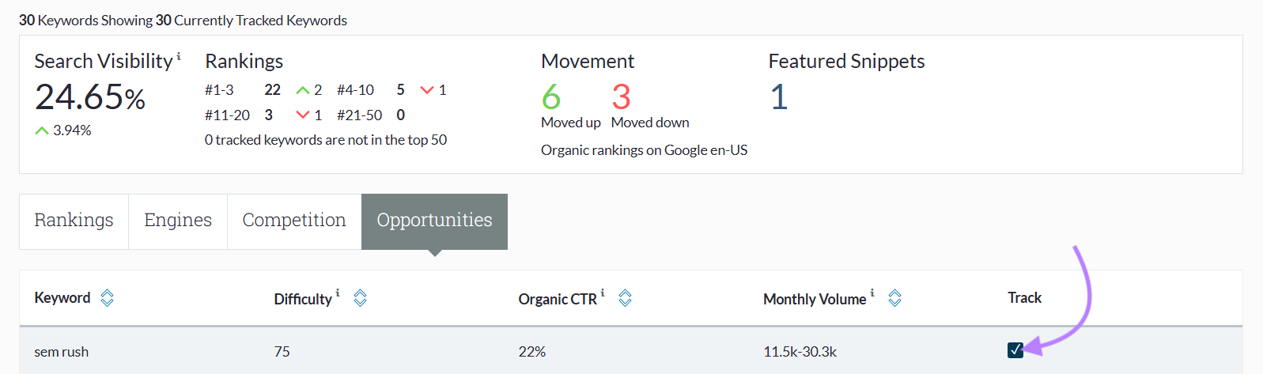The height and width of the screenshot is (374, 1263).
Task: Click Difficulty info icon
Action: point(338,293)
